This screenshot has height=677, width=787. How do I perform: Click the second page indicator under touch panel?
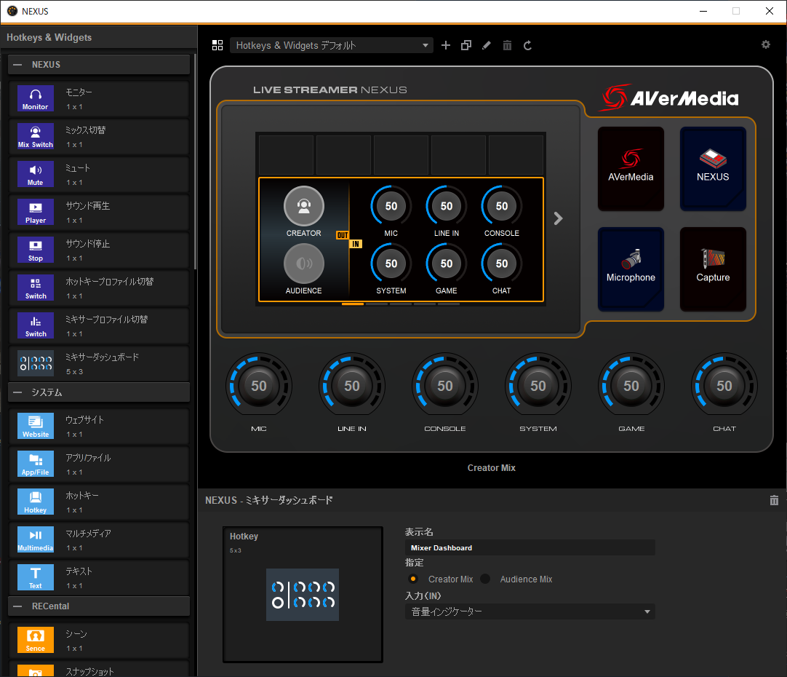click(x=377, y=304)
